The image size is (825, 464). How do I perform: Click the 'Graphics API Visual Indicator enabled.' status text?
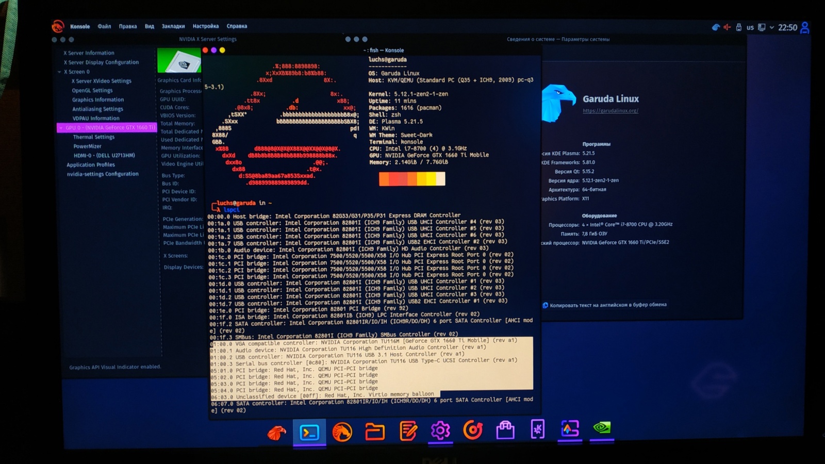point(115,367)
